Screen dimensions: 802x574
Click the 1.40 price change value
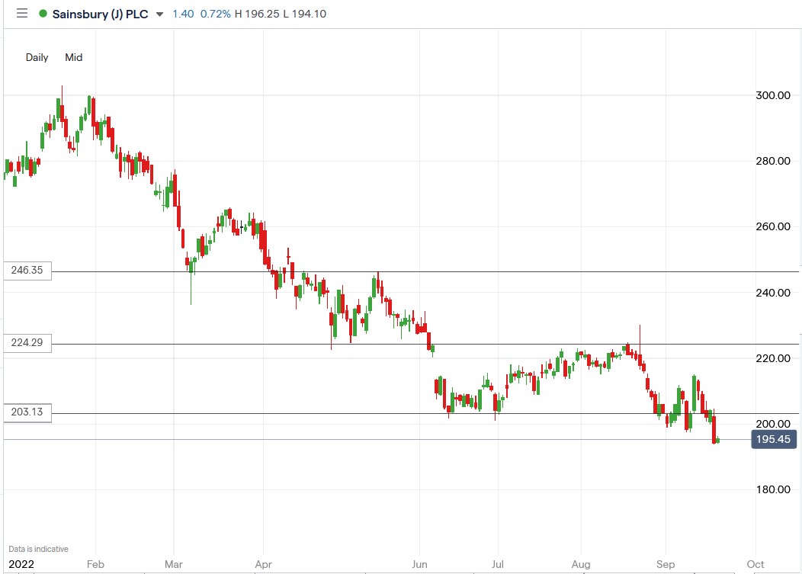coord(183,13)
